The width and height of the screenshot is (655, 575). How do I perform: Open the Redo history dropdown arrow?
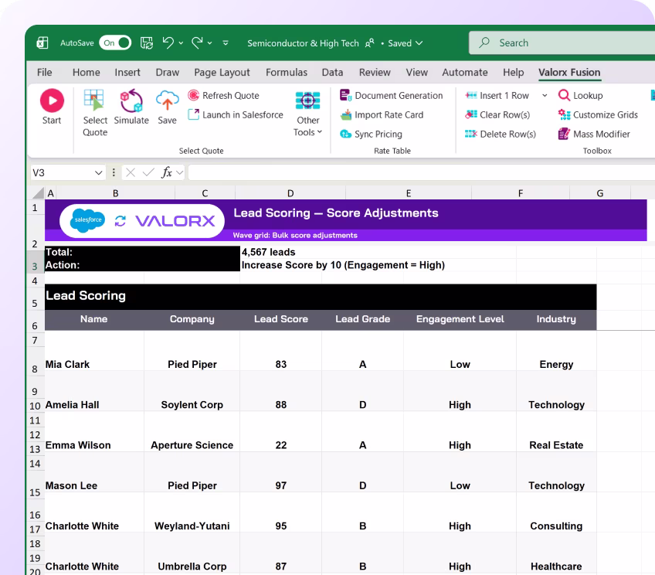(x=209, y=43)
